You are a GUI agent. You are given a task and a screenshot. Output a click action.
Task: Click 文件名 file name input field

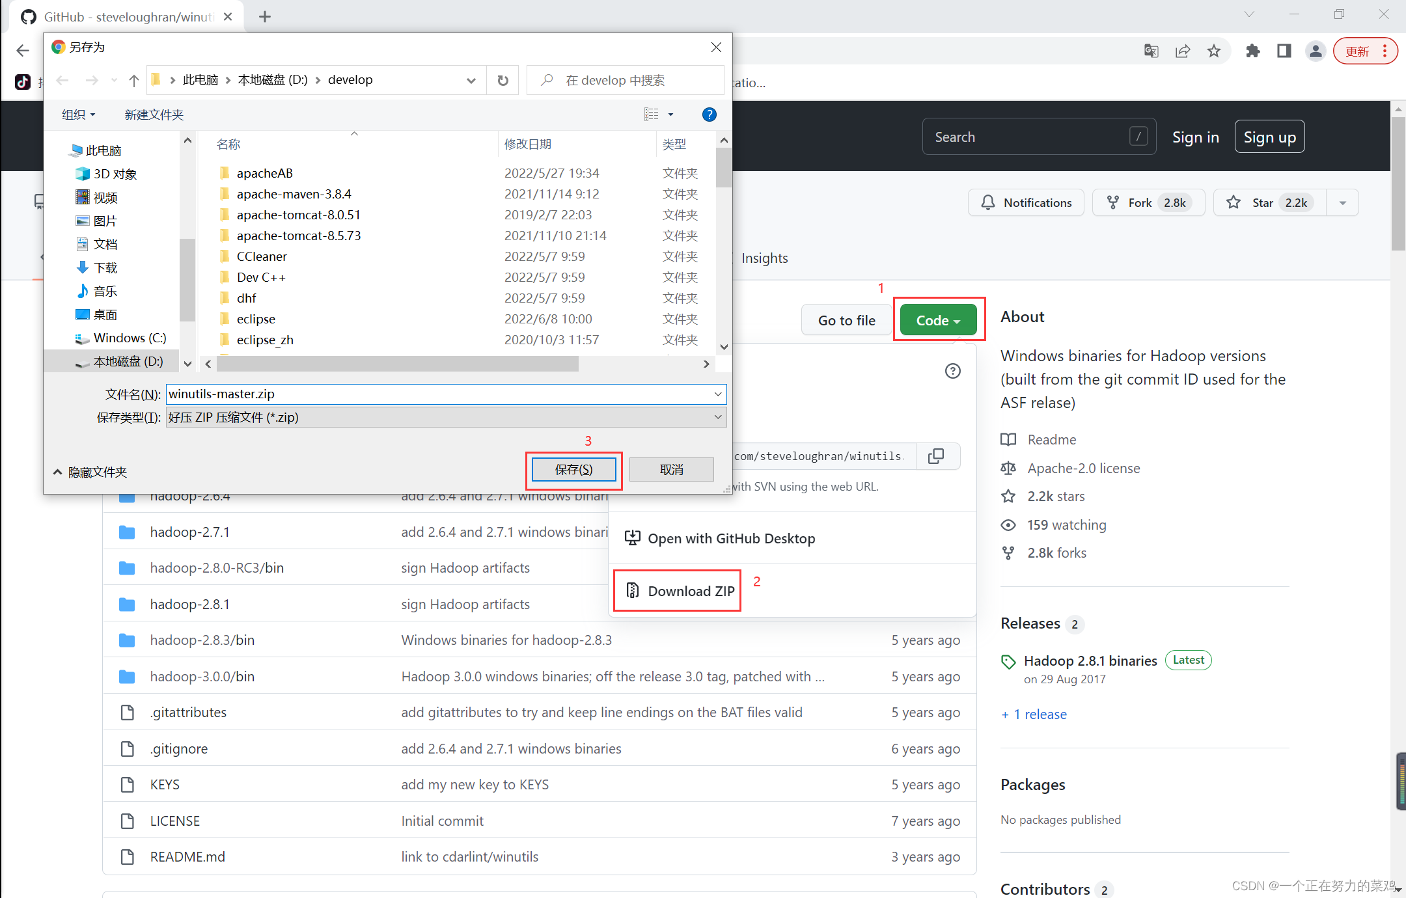pyautogui.click(x=446, y=394)
